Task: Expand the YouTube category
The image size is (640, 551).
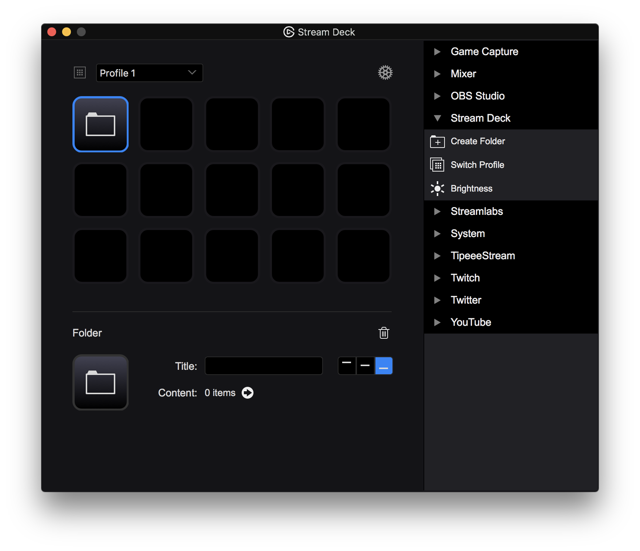Action: (x=437, y=322)
